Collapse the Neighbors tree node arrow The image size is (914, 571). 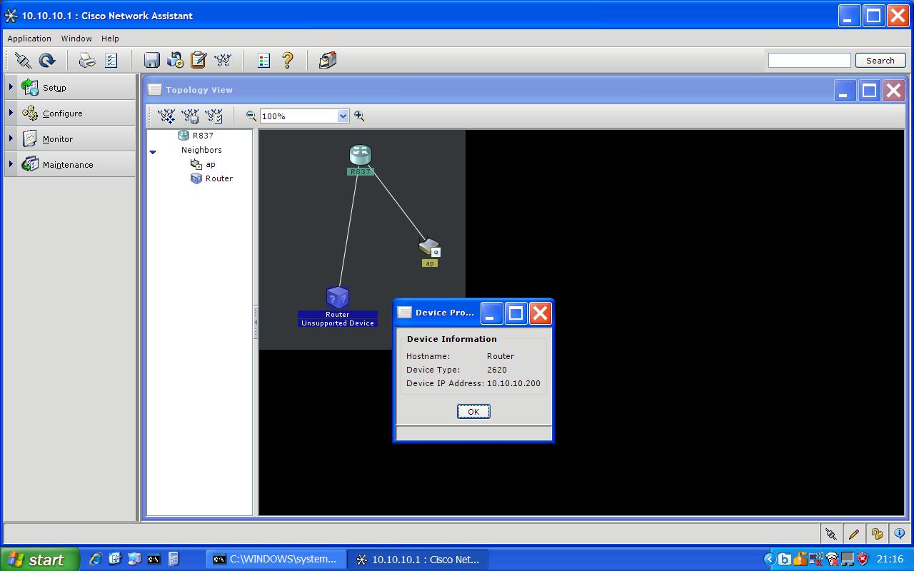pos(153,151)
